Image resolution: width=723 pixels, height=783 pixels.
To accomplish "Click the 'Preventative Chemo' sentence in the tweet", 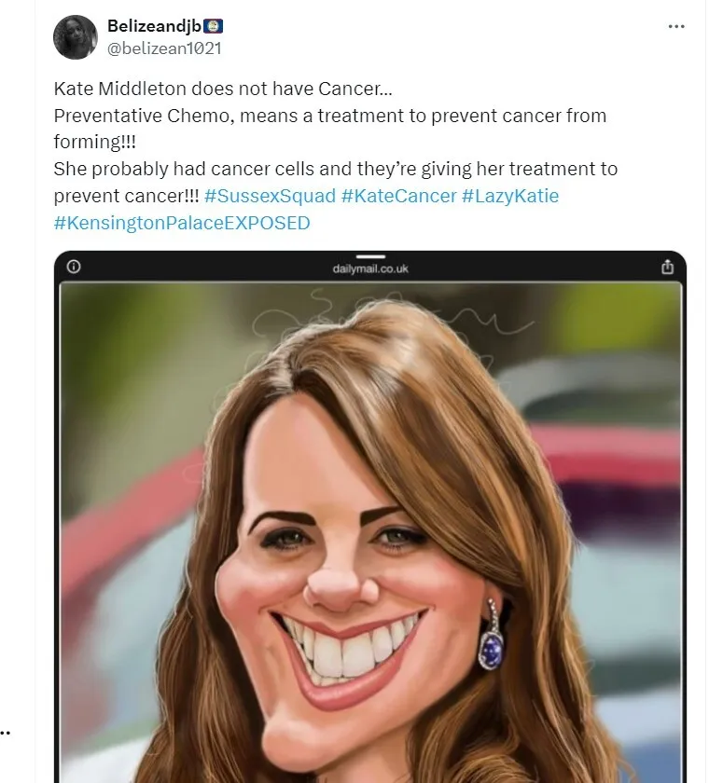I will (x=329, y=129).
